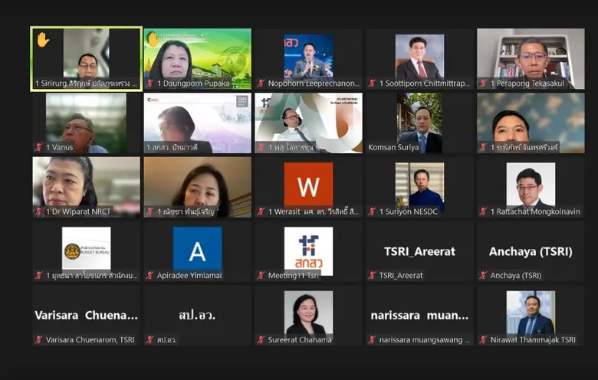Select the Budget Bureau logo tile
Screen dimensions: 598x380
pyautogui.click(x=86, y=248)
